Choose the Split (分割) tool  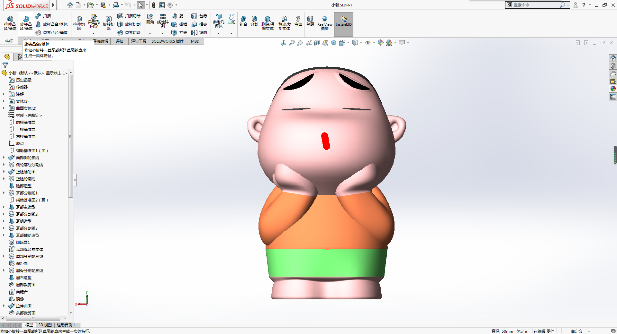pos(254,21)
